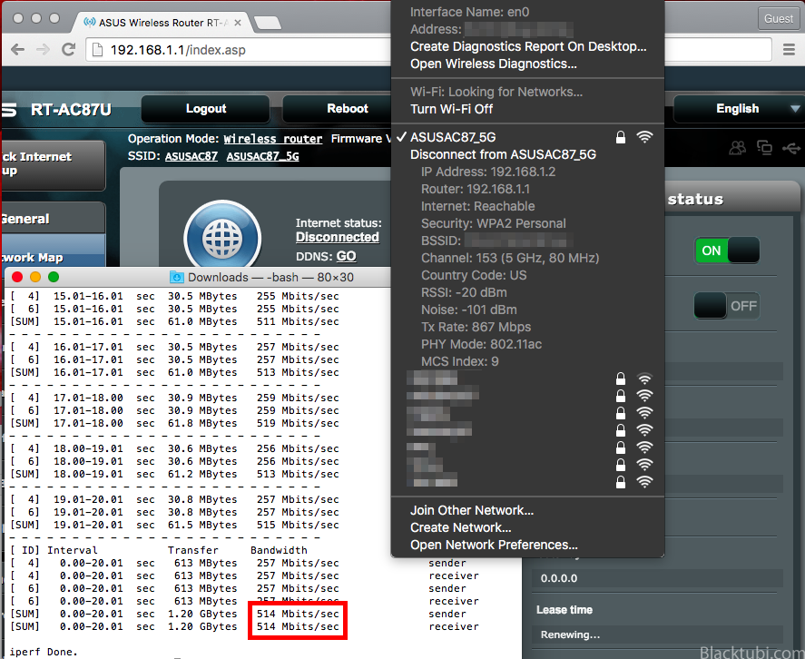Click the Guest profile button
This screenshot has width=805, height=659.
tap(779, 18)
